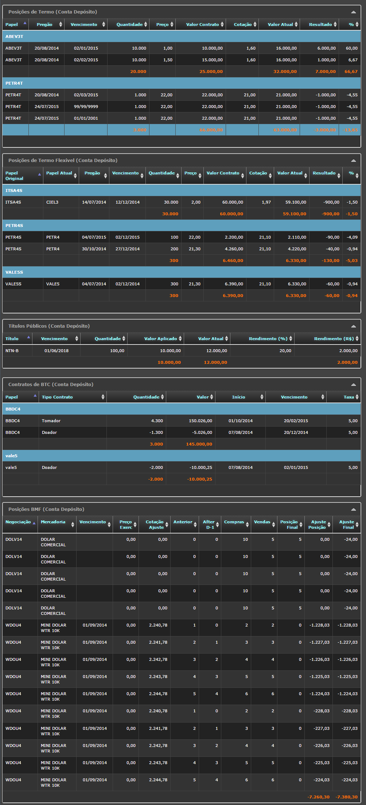Sort Posições de Termo by Resultado
366x805 pixels.
click(319, 24)
